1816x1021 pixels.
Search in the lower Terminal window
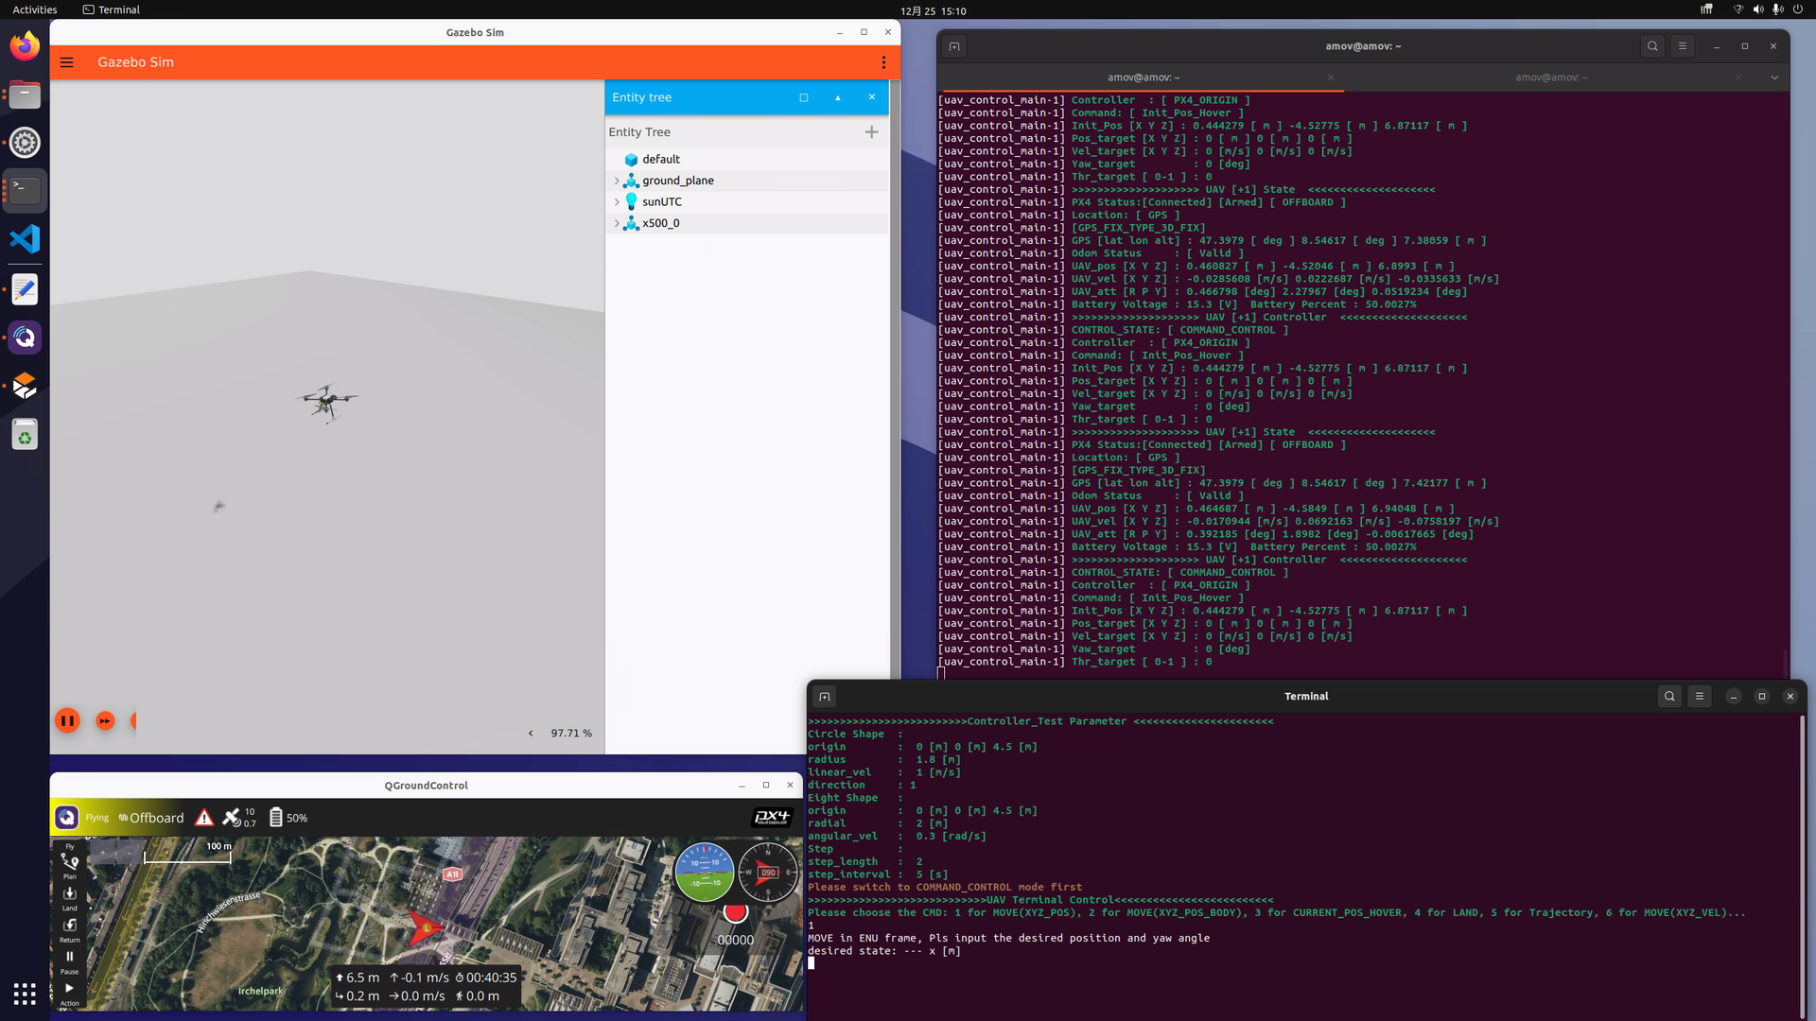click(1669, 697)
